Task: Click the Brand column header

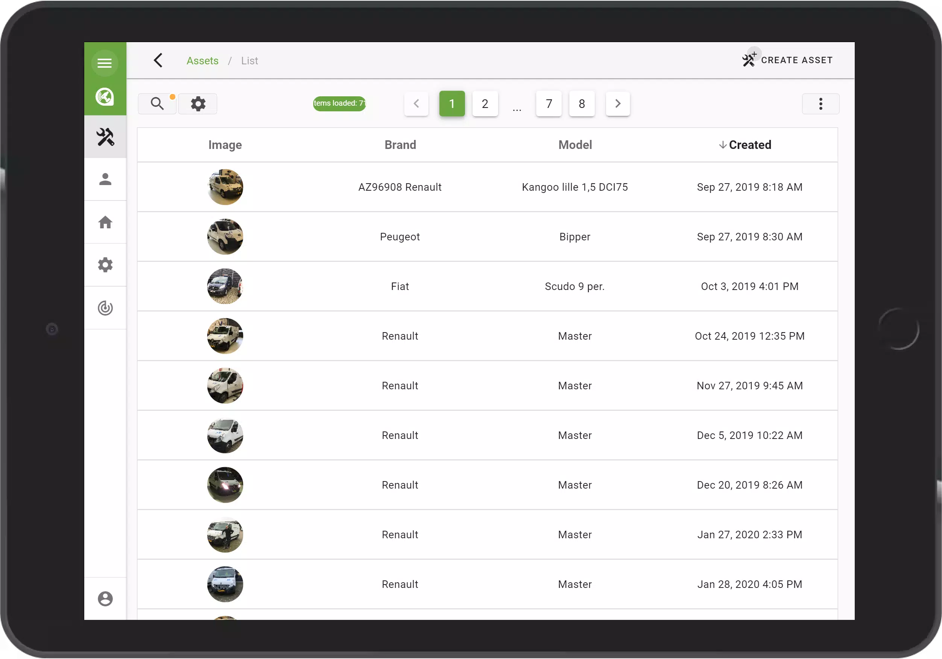Action: pos(400,145)
